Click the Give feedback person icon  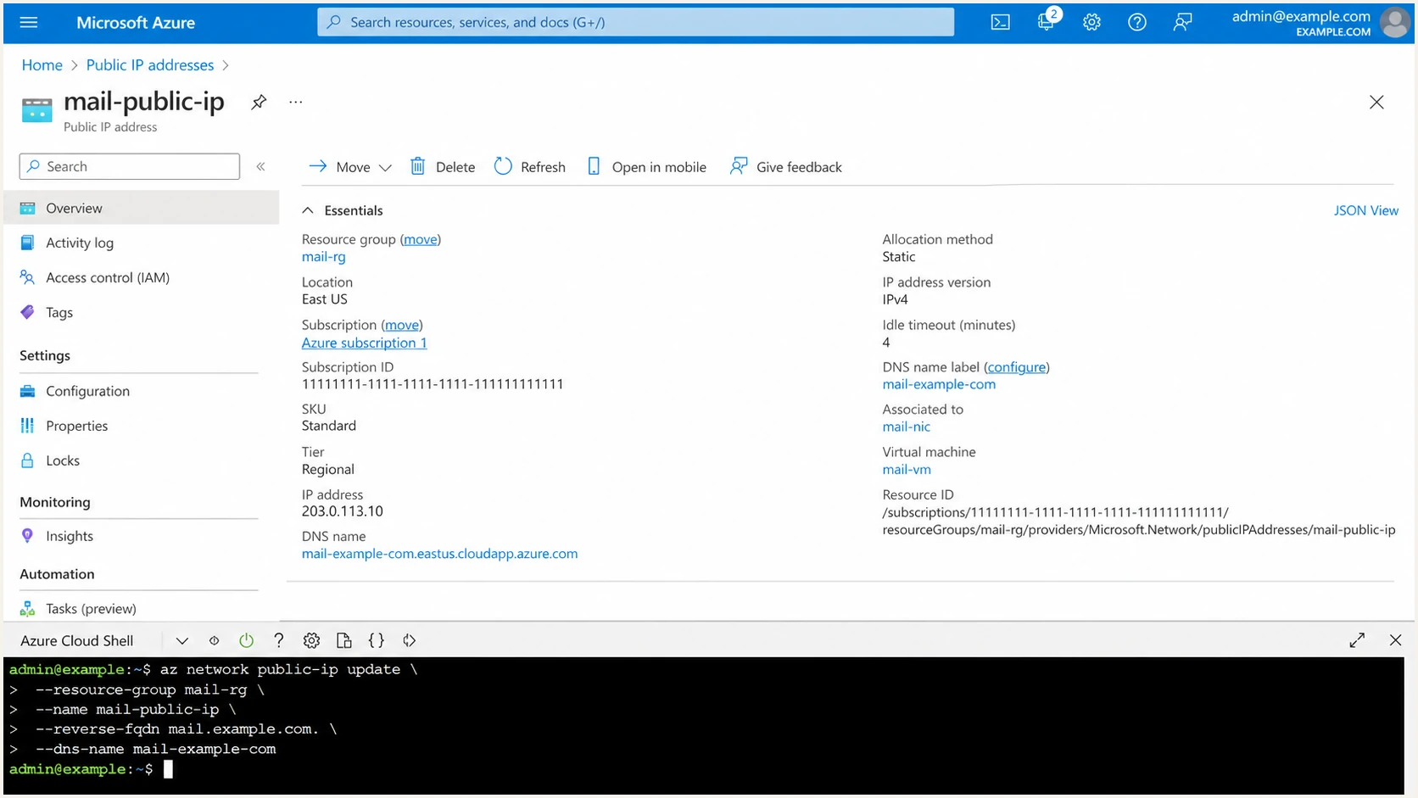[739, 166]
